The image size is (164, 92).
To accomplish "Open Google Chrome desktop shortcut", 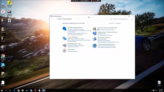I will point(3,57).
